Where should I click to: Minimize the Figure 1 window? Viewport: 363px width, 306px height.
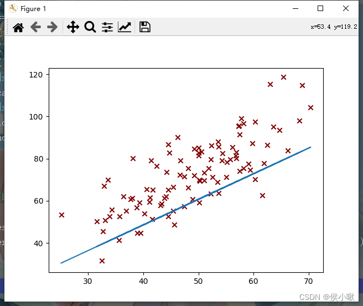295,8
